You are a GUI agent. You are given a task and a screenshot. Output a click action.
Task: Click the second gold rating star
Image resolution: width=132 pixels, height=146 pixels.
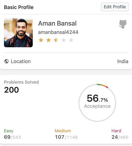point(48,40)
